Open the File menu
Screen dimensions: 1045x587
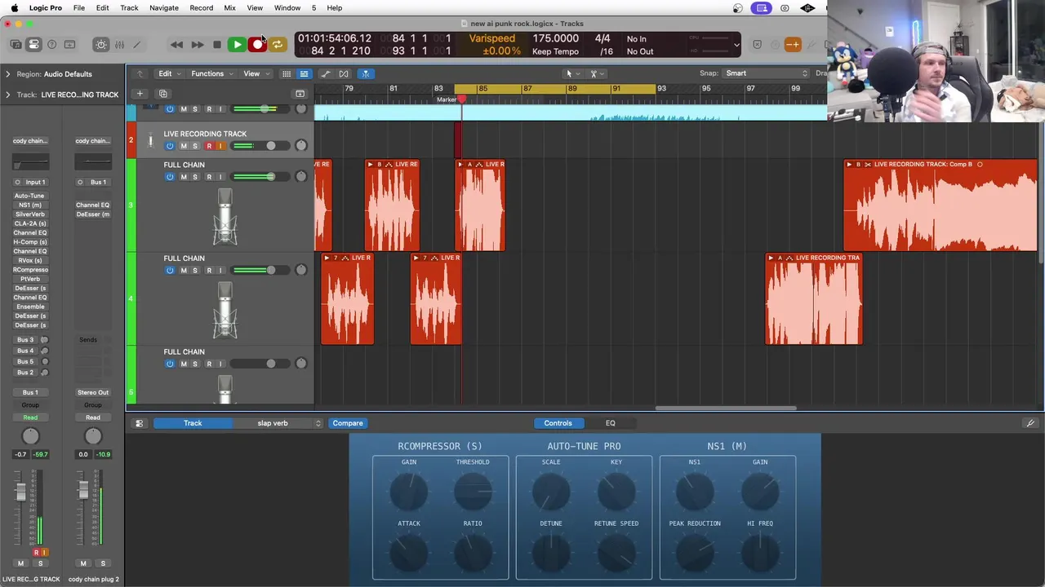pyautogui.click(x=79, y=7)
